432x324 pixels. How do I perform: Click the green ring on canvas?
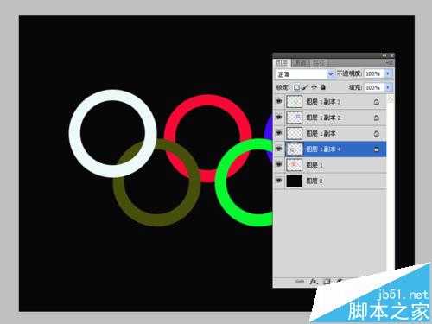[x=221, y=182]
